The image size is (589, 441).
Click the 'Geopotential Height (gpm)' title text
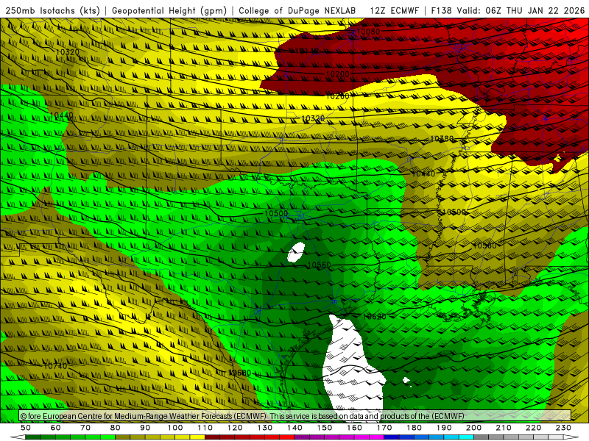coord(169,10)
